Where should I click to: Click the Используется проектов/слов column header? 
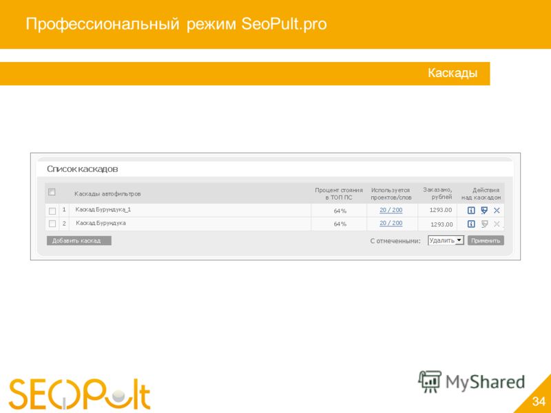coord(391,193)
